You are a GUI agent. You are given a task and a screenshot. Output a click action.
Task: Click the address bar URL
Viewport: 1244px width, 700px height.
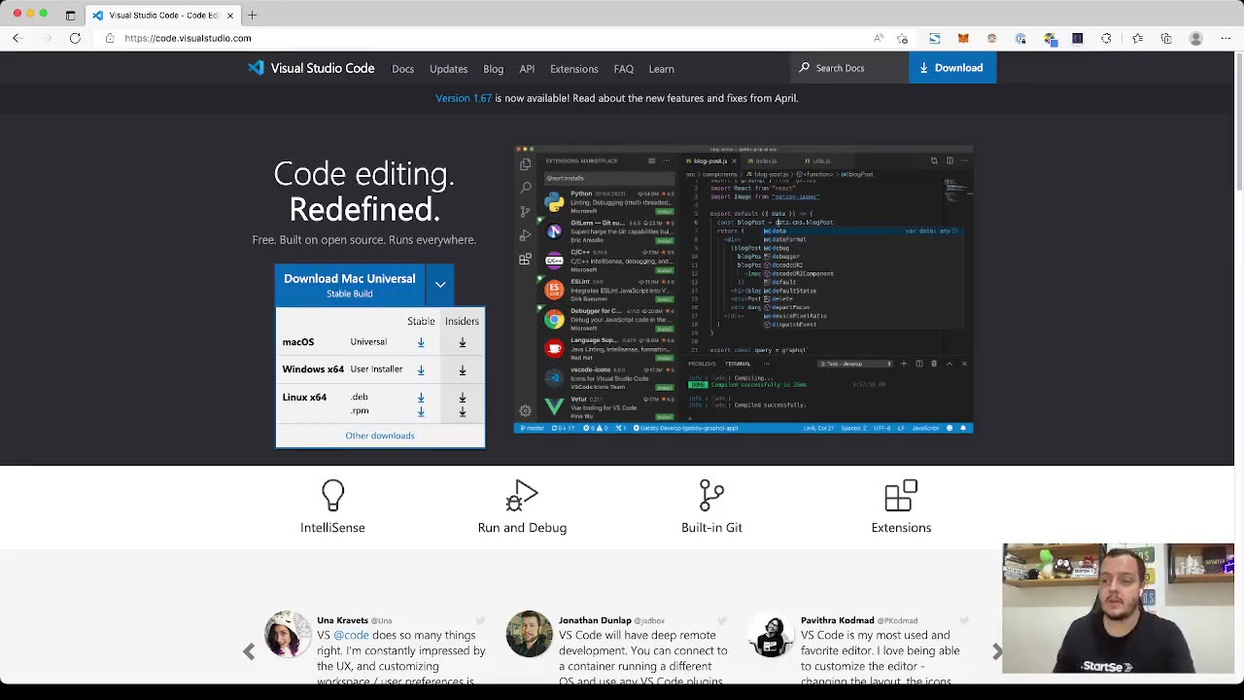click(188, 38)
